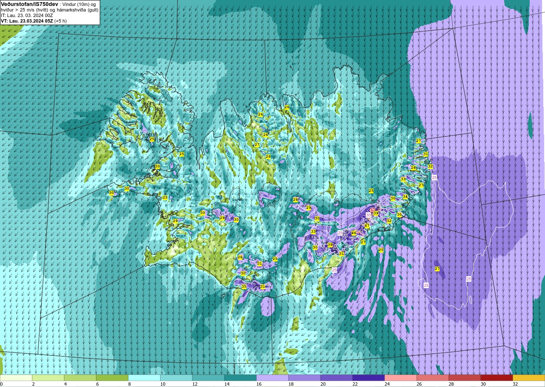Select the legend swatch between 14 and 16
The height and width of the screenshot is (387, 545).
click(x=240, y=378)
